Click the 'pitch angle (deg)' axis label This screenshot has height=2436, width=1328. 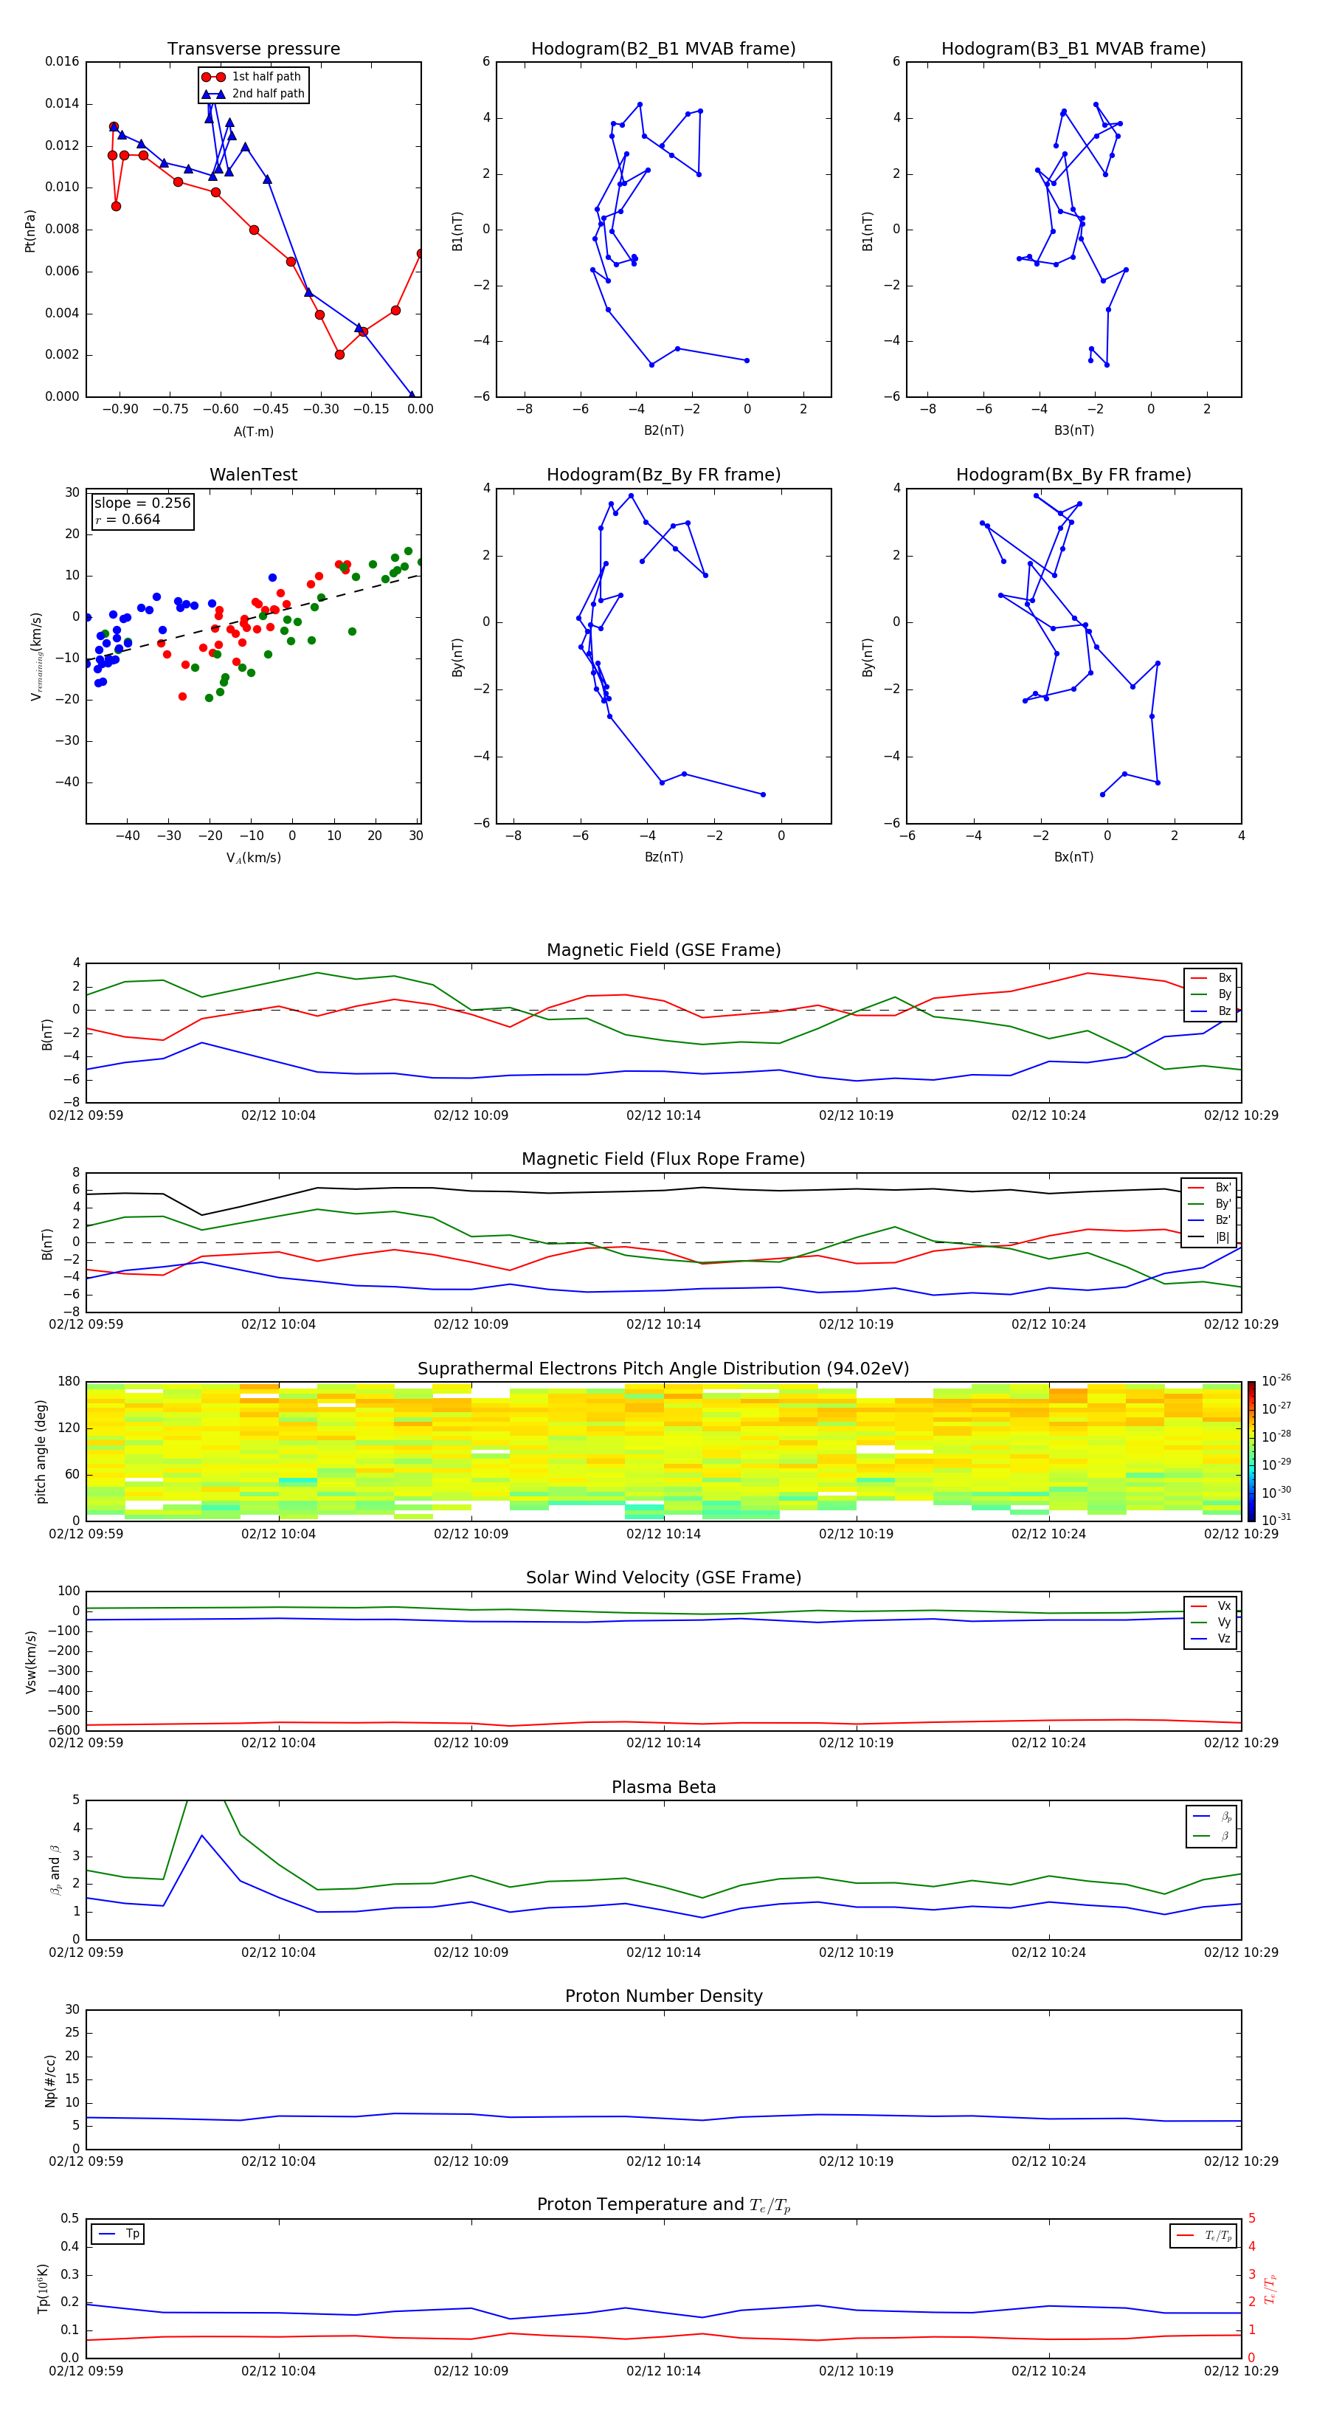41,1451
